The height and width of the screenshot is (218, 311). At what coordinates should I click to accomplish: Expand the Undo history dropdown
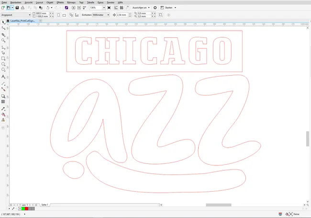click(x=52, y=8)
